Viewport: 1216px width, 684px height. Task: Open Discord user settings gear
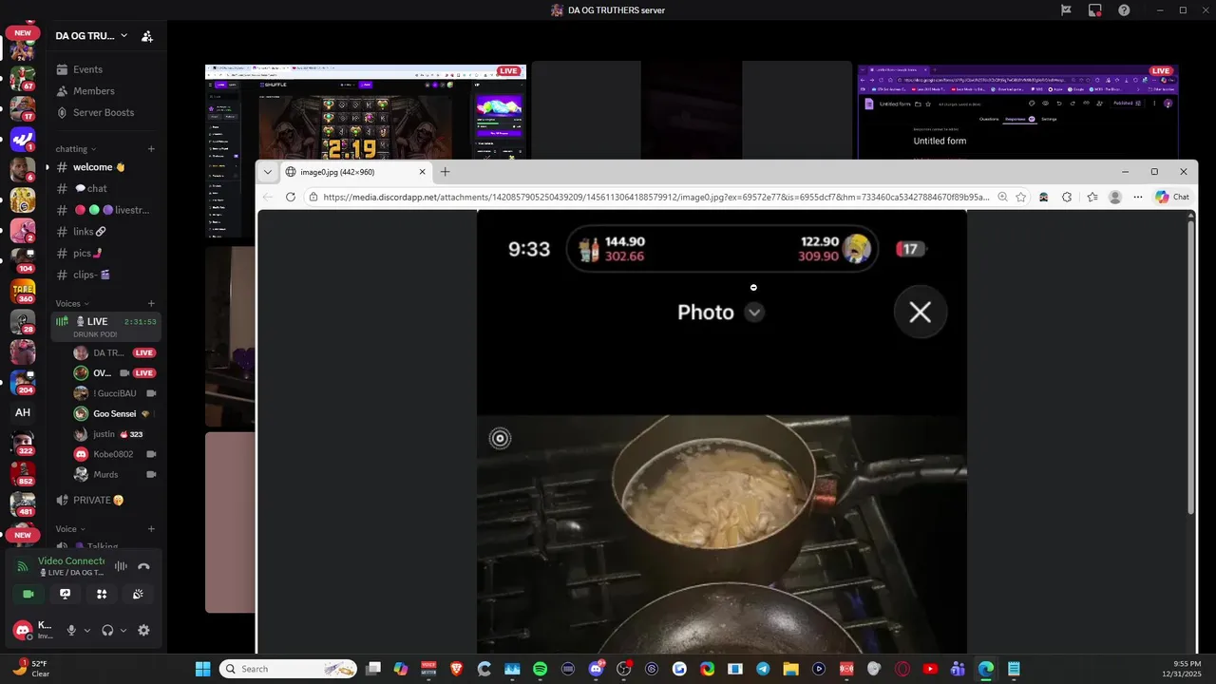[x=143, y=630]
